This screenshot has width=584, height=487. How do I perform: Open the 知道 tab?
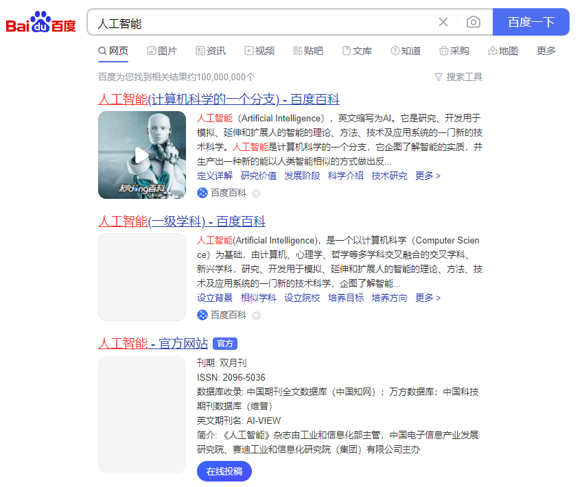pos(406,51)
